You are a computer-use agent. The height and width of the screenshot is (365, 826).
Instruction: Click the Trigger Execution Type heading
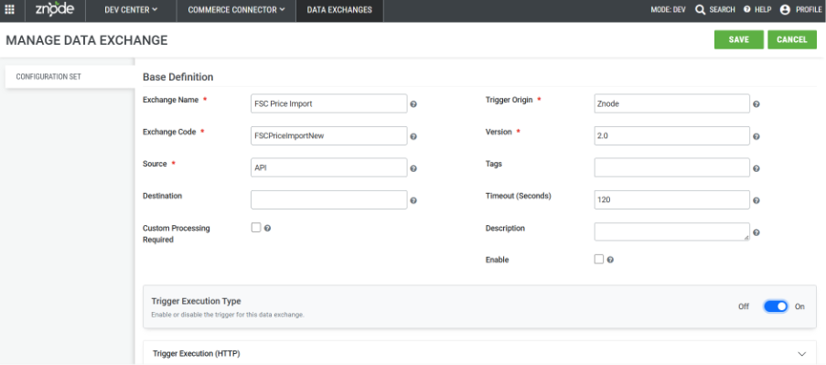196,301
